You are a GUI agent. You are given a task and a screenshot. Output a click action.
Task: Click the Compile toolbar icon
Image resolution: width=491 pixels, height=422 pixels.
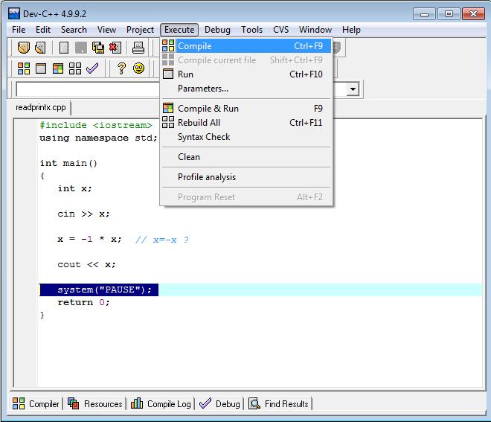[x=24, y=68]
